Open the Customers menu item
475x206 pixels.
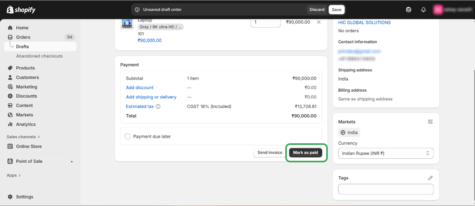27,77
